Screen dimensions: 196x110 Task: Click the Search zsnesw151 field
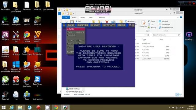pos(166,35)
